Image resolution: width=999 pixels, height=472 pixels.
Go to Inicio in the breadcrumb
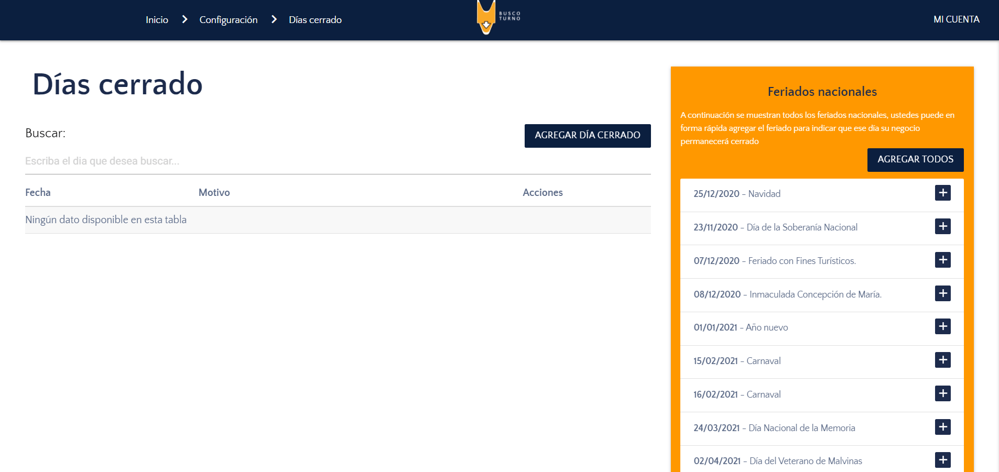(x=157, y=20)
